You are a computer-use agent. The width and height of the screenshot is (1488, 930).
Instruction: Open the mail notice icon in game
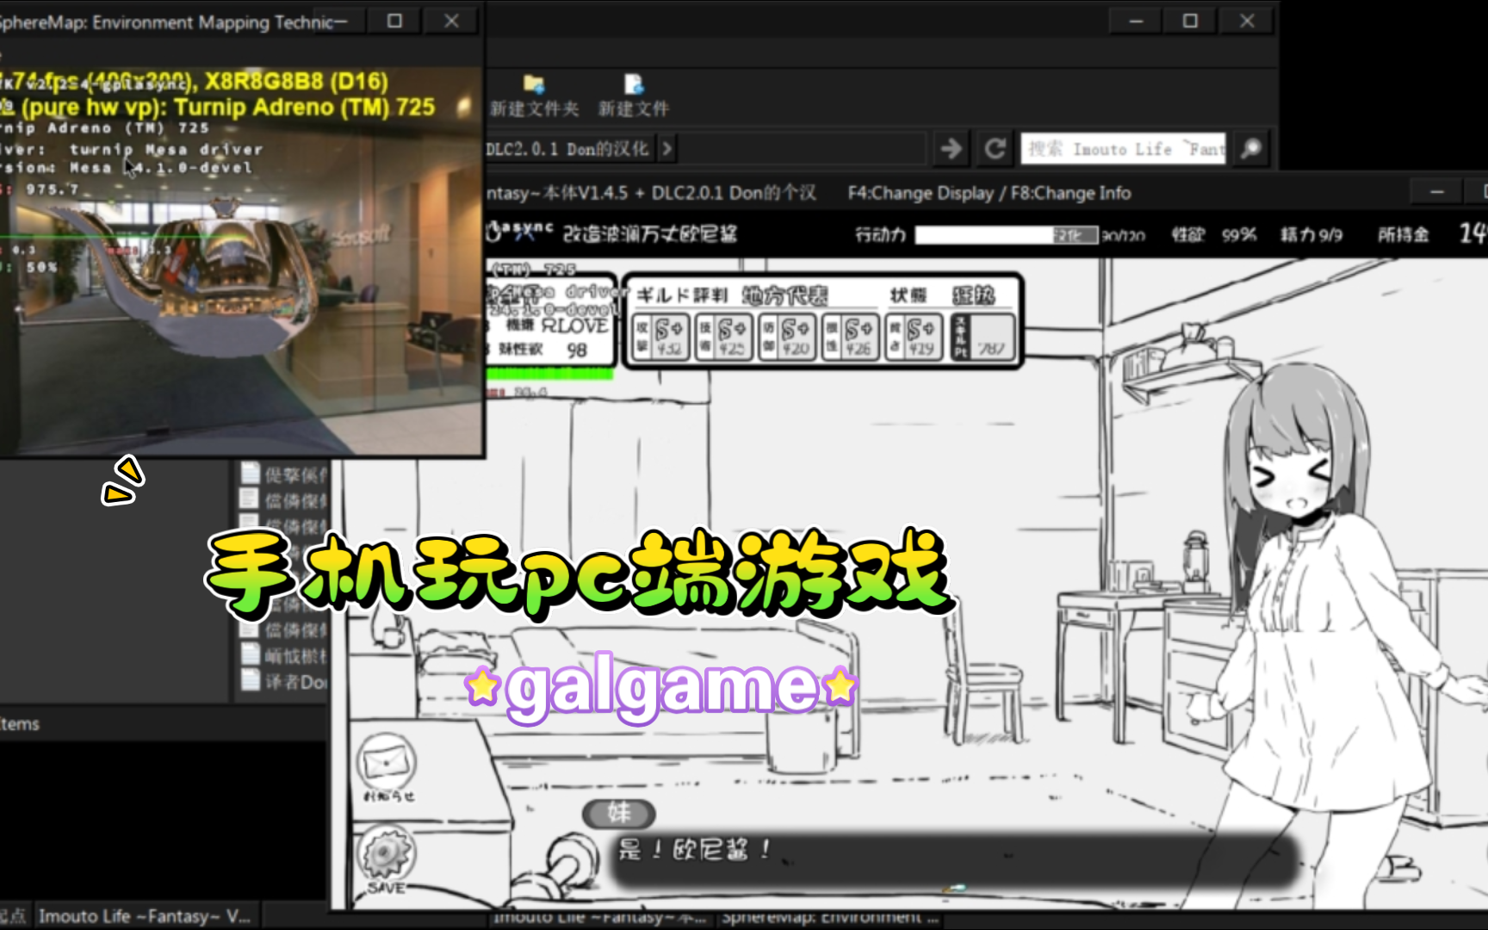(x=387, y=767)
